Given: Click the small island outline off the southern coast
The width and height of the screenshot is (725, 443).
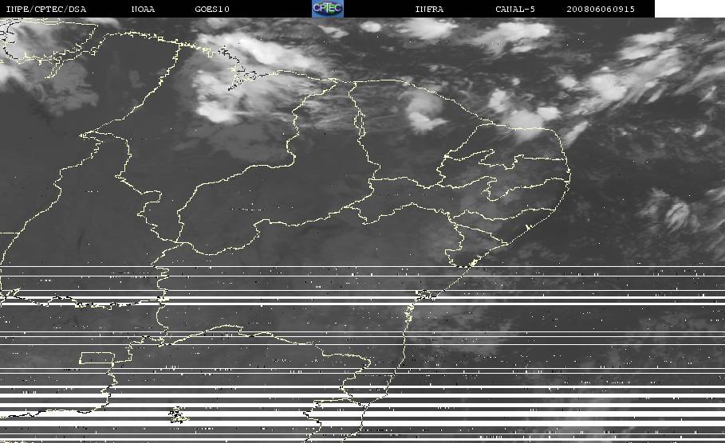Looking at the screenshot, I should pyautogui.click(x=177, y=415).
